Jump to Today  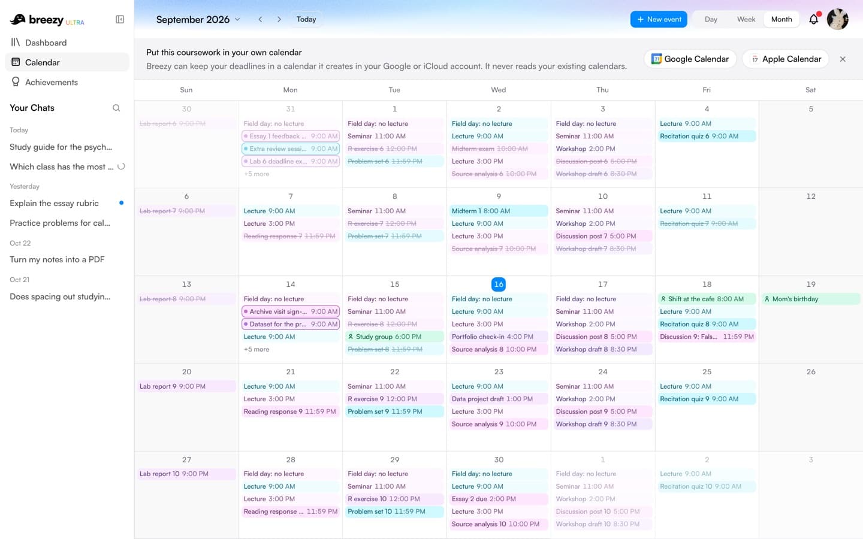(306, 19)
